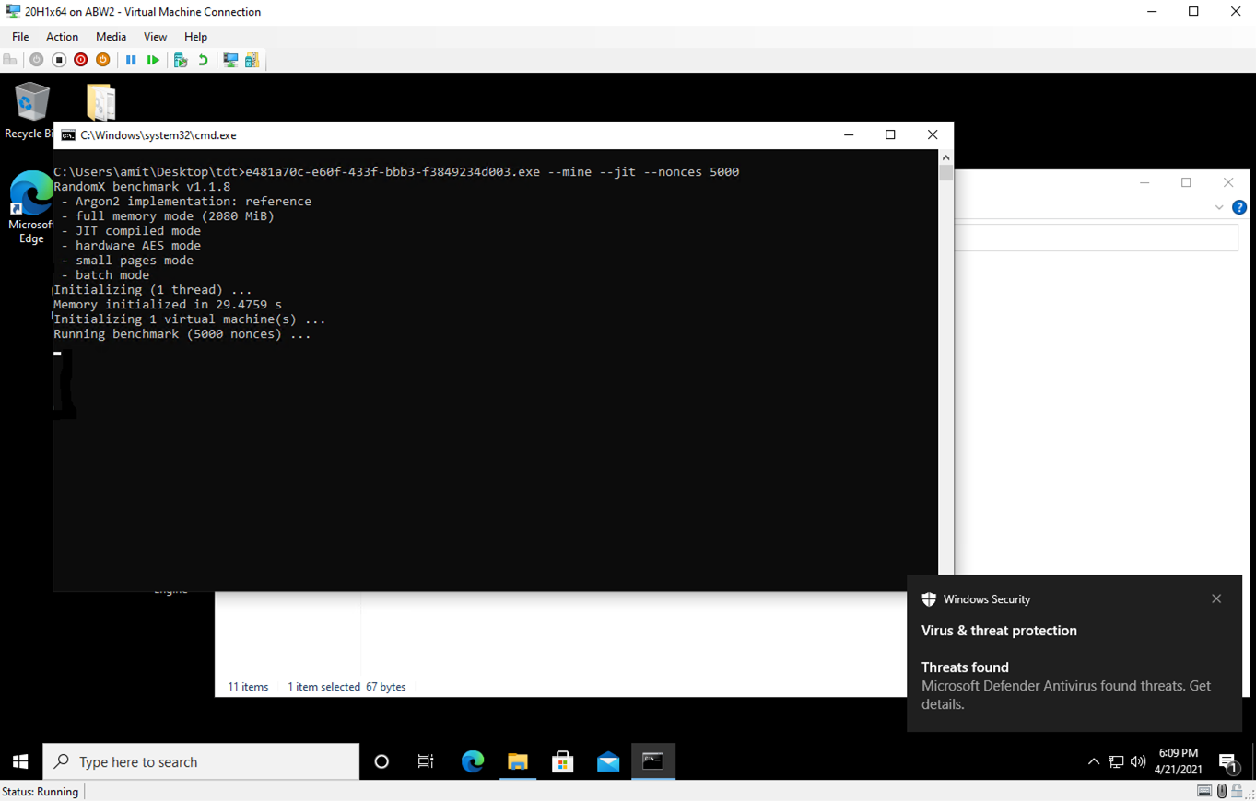Pause the virtual machine
Image resolution: width=1256 pixels, height=801 pixels.
(131, 60)
